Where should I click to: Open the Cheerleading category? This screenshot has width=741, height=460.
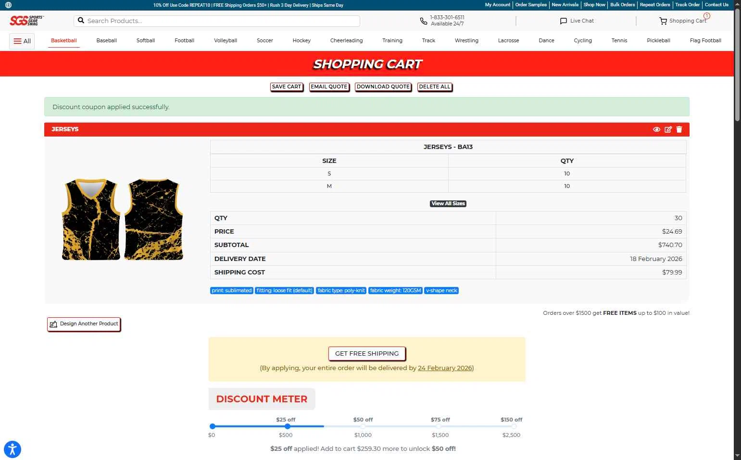click(x=346, y=40)
